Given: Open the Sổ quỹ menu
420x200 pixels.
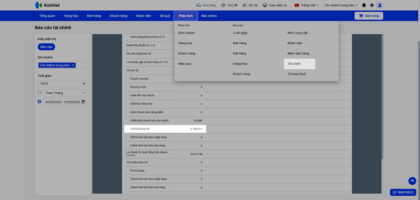Looking at the screenshot, I should 165,16.
